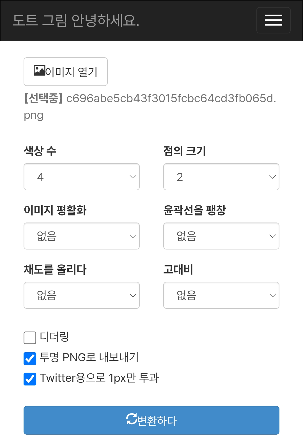Open the 채도를 올리다 dropdown
The height and width of the screenshot is (438, 303).
(82, 295)
